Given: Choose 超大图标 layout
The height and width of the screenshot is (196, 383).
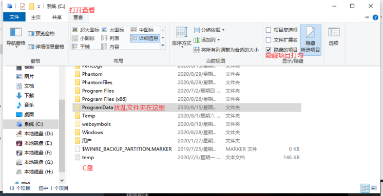Looking at the screenshot, I should 86,30.
